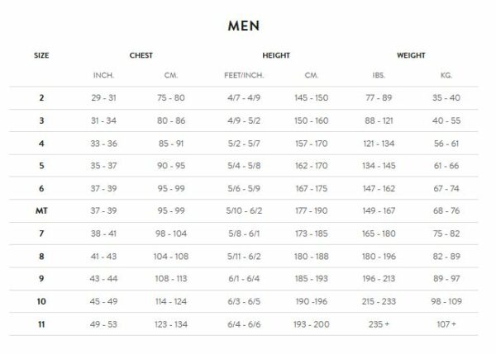Select the KG. weight subheader

pyautogui.click(x=446, y=75)
